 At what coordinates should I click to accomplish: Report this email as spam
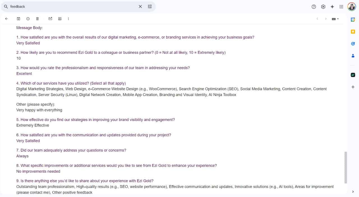[x=28, y=19]
